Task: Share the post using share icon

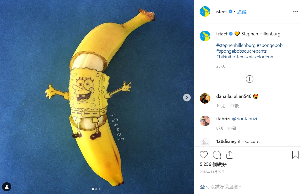Action: tap(229, 154)
